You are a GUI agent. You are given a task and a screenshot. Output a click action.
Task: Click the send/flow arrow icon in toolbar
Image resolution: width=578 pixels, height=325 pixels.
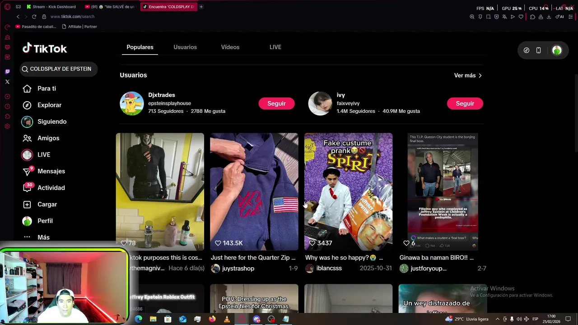click(x=513, y=17)
